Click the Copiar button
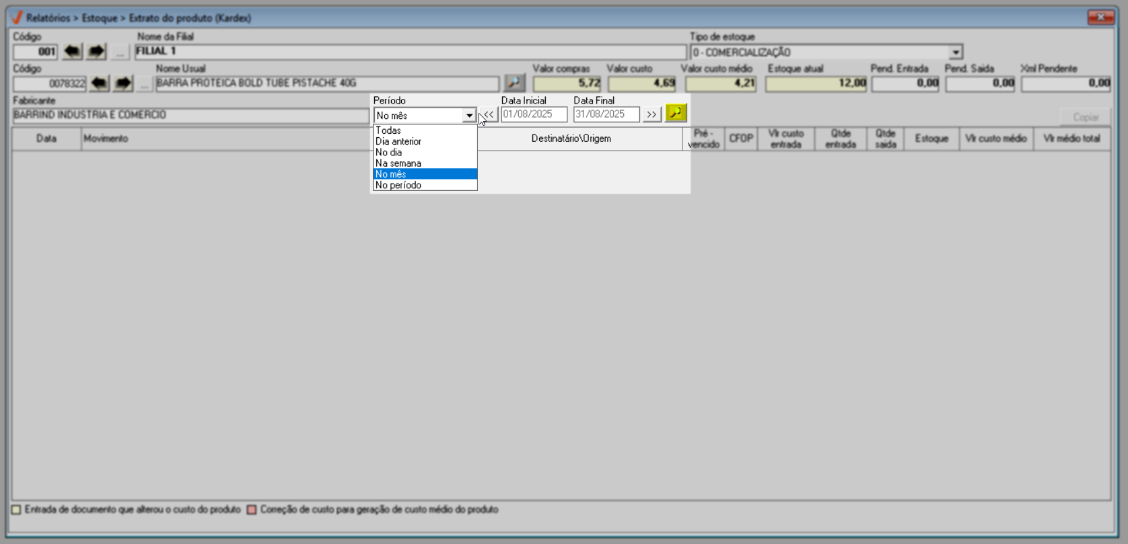The height and width of the screenshot is (544, 1128). coord(1085,117)
